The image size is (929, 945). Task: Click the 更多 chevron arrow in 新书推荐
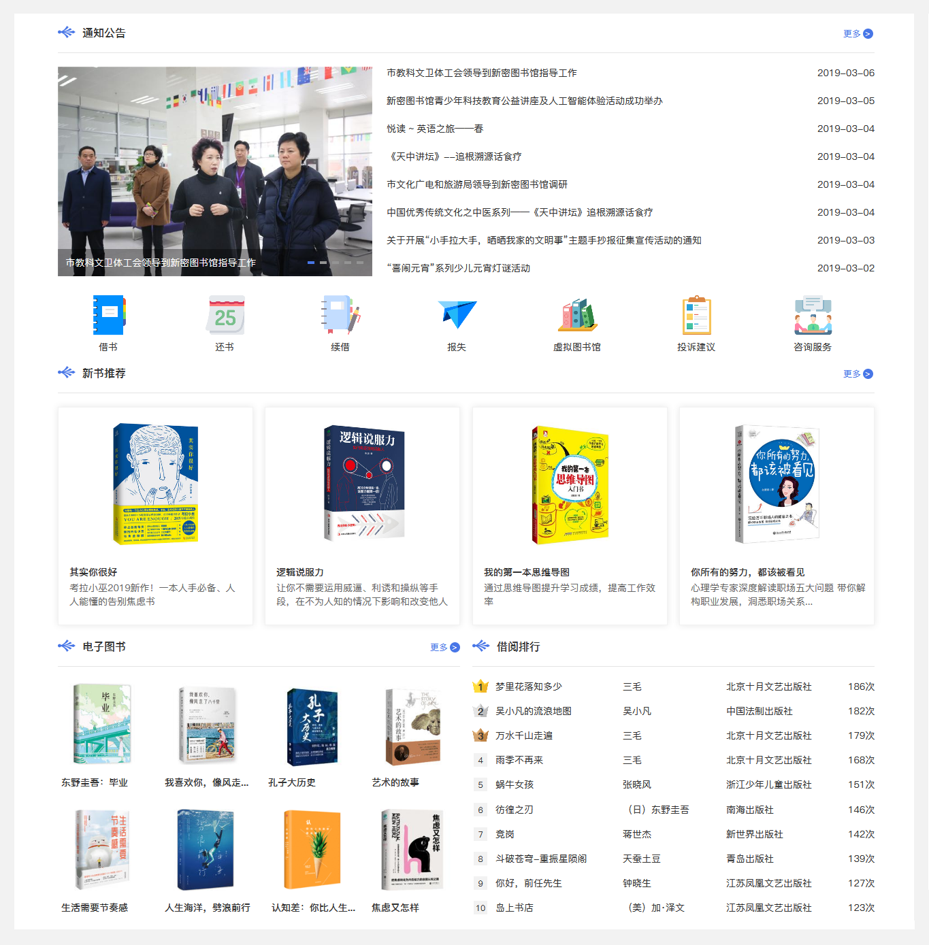point(866,373)
